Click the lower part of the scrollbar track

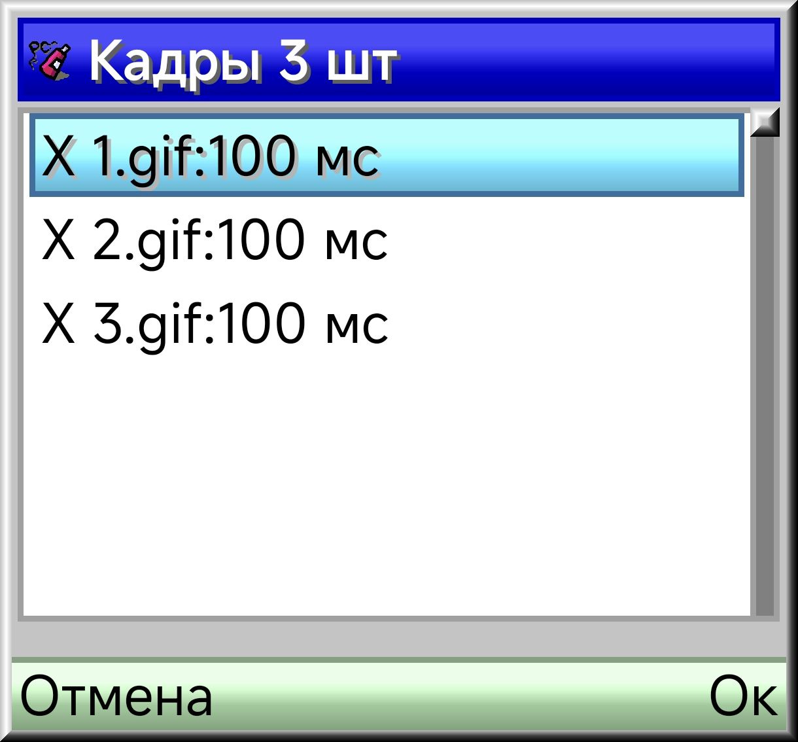765,523
